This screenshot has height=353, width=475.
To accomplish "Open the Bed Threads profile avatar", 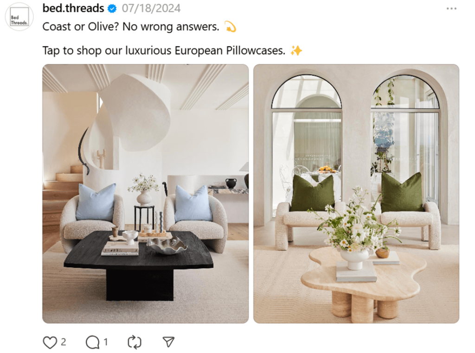I will [19, 17].
